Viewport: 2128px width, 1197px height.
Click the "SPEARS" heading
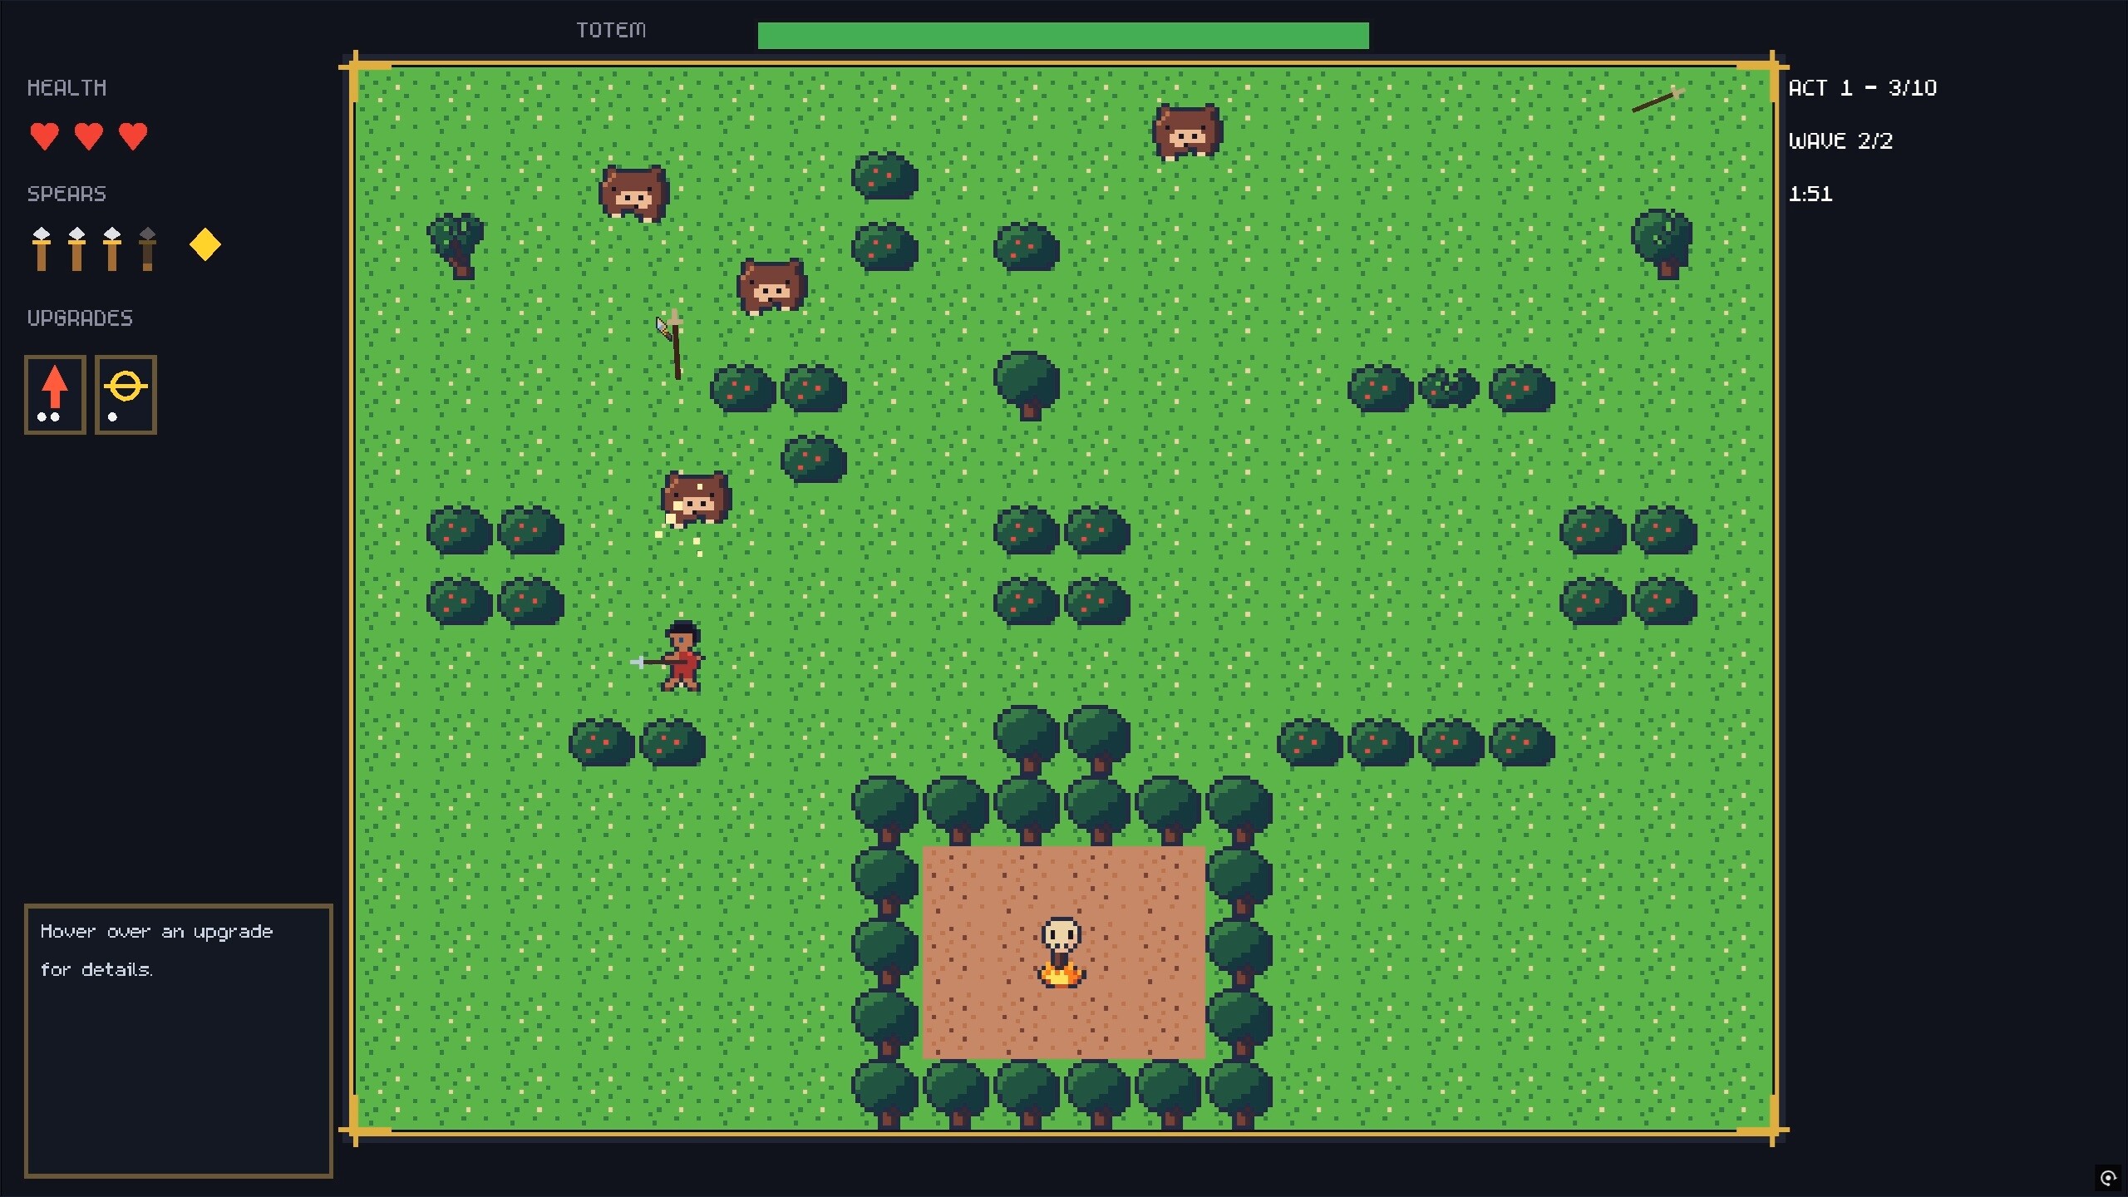pyautogui.click(x=66, y=195)
